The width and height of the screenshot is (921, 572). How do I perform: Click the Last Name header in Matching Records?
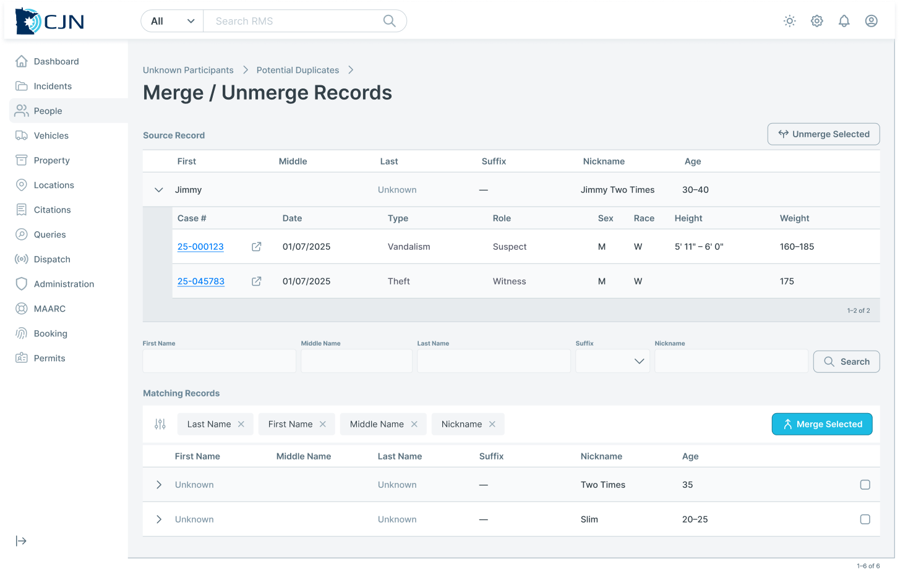(x=400, y=456)
